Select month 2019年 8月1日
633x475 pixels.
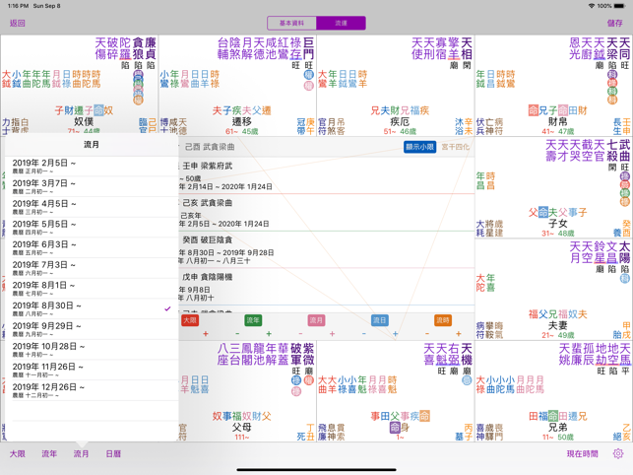pos(92,289)
